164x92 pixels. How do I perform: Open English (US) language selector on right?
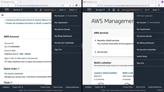[100, 87]
